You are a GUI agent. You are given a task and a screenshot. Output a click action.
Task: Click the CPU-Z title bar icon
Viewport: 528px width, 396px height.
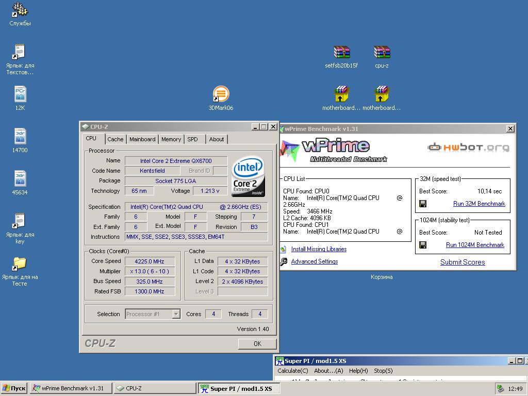point(86,127)
